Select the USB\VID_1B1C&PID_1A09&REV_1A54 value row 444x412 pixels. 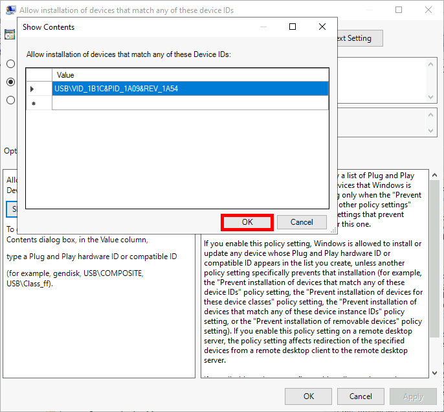point(190,89)
